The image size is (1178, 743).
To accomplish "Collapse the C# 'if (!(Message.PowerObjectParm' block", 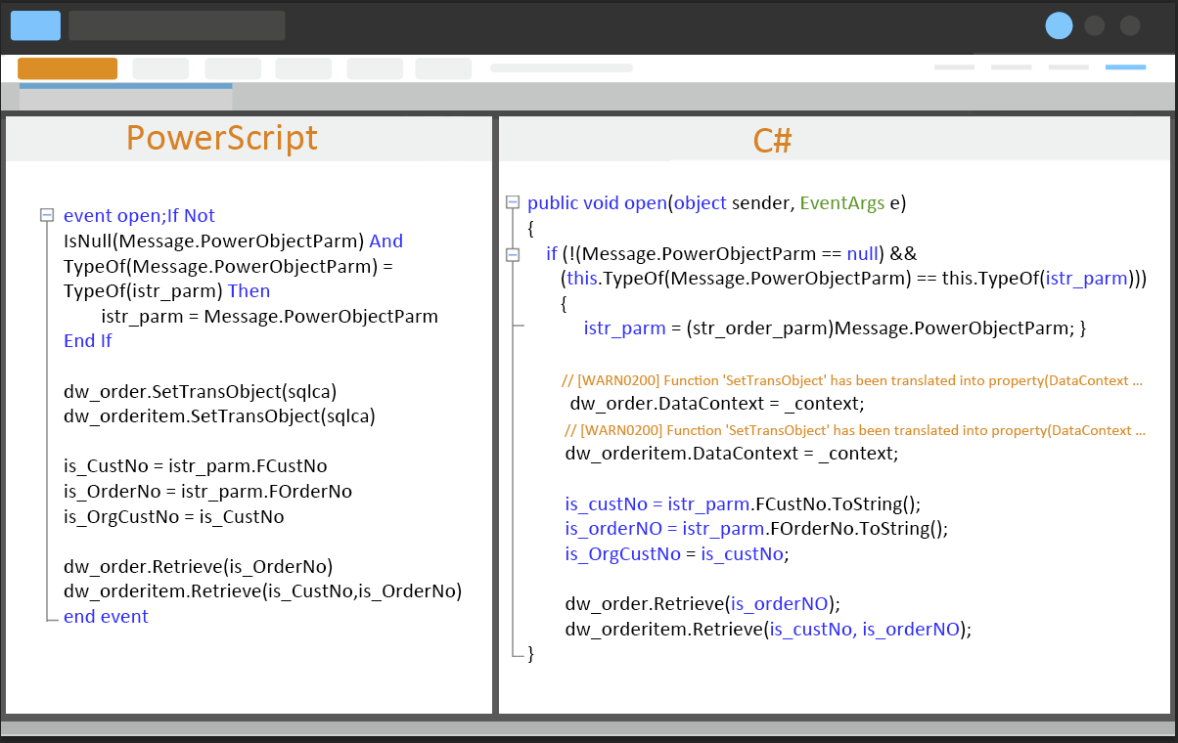I will click(x=512, y=254).
